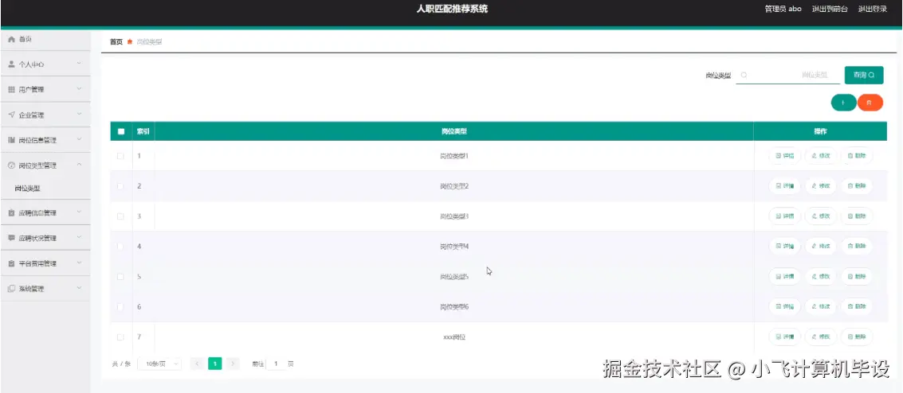Click the 查询 search button
This screenshot has height=393, width=903.
click(864, 76)
